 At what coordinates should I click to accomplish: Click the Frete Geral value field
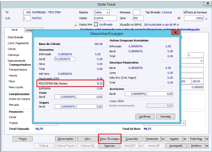coord(89,97)
